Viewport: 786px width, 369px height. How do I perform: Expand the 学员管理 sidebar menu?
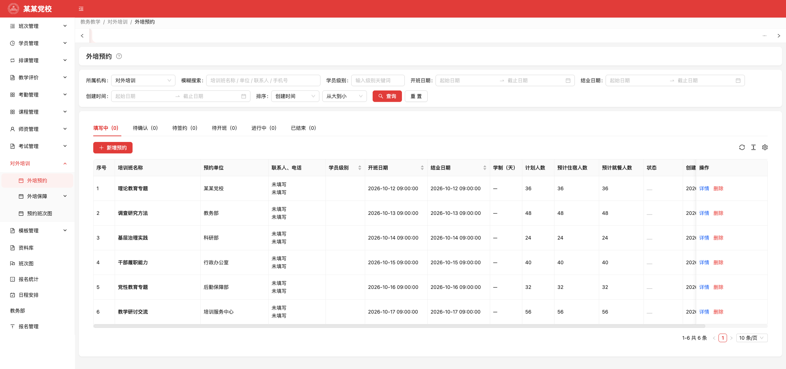(x=38, y=43)
